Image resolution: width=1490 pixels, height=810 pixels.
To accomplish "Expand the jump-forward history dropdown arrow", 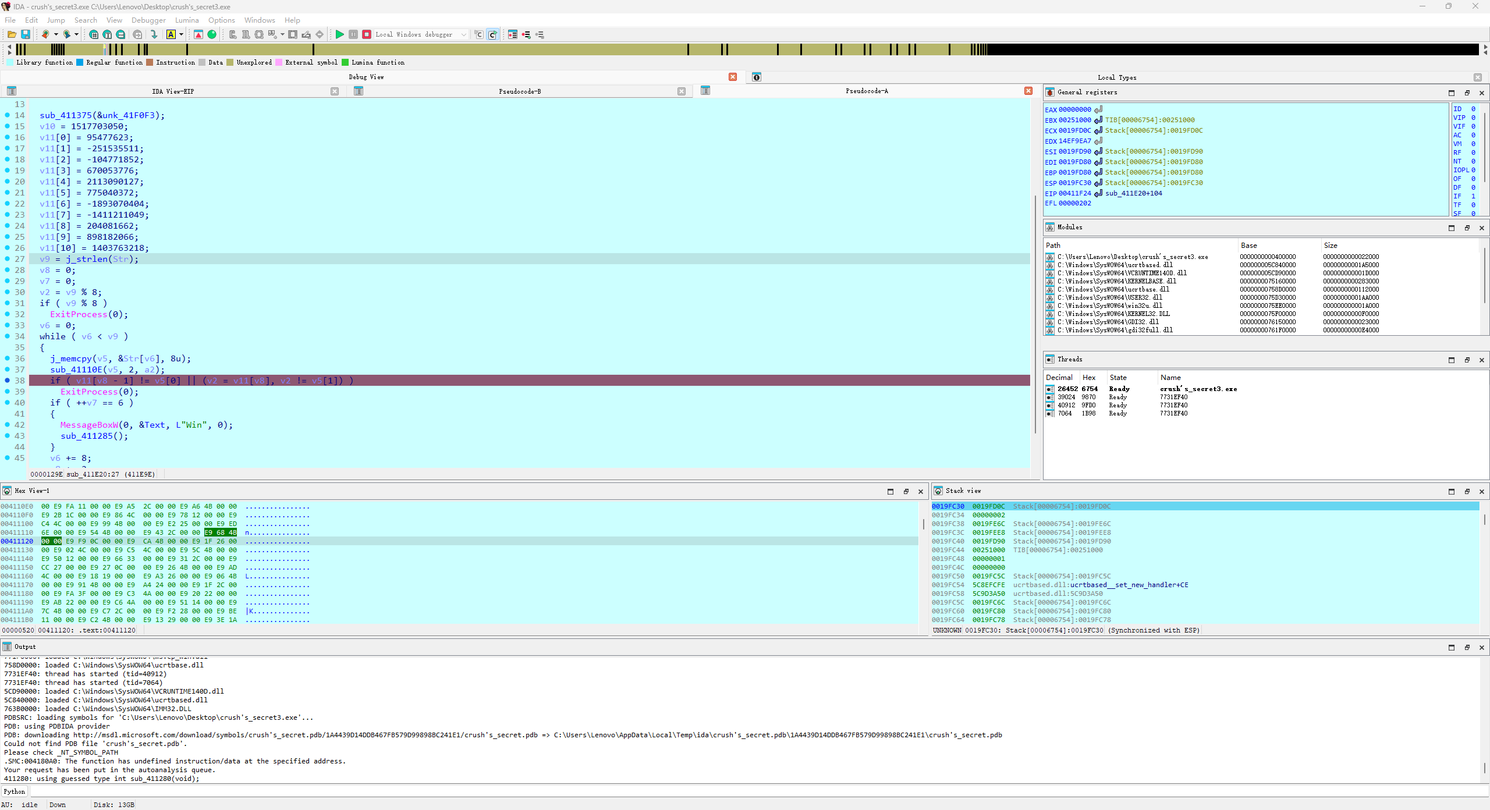I will click(76, 35).
